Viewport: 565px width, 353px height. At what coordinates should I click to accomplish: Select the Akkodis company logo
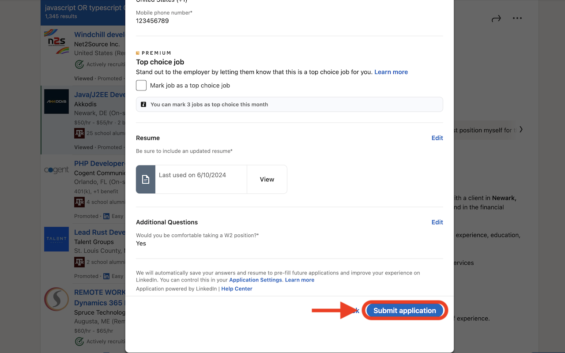tap(56, 101)
